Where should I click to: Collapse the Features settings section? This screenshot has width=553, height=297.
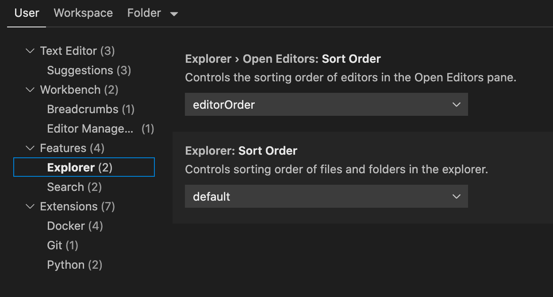tap(30, 148)
